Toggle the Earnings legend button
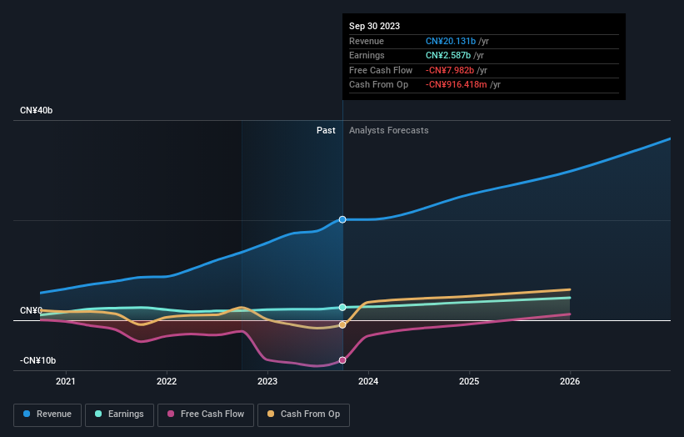The image size is (684, 437). tap(119, 414)
